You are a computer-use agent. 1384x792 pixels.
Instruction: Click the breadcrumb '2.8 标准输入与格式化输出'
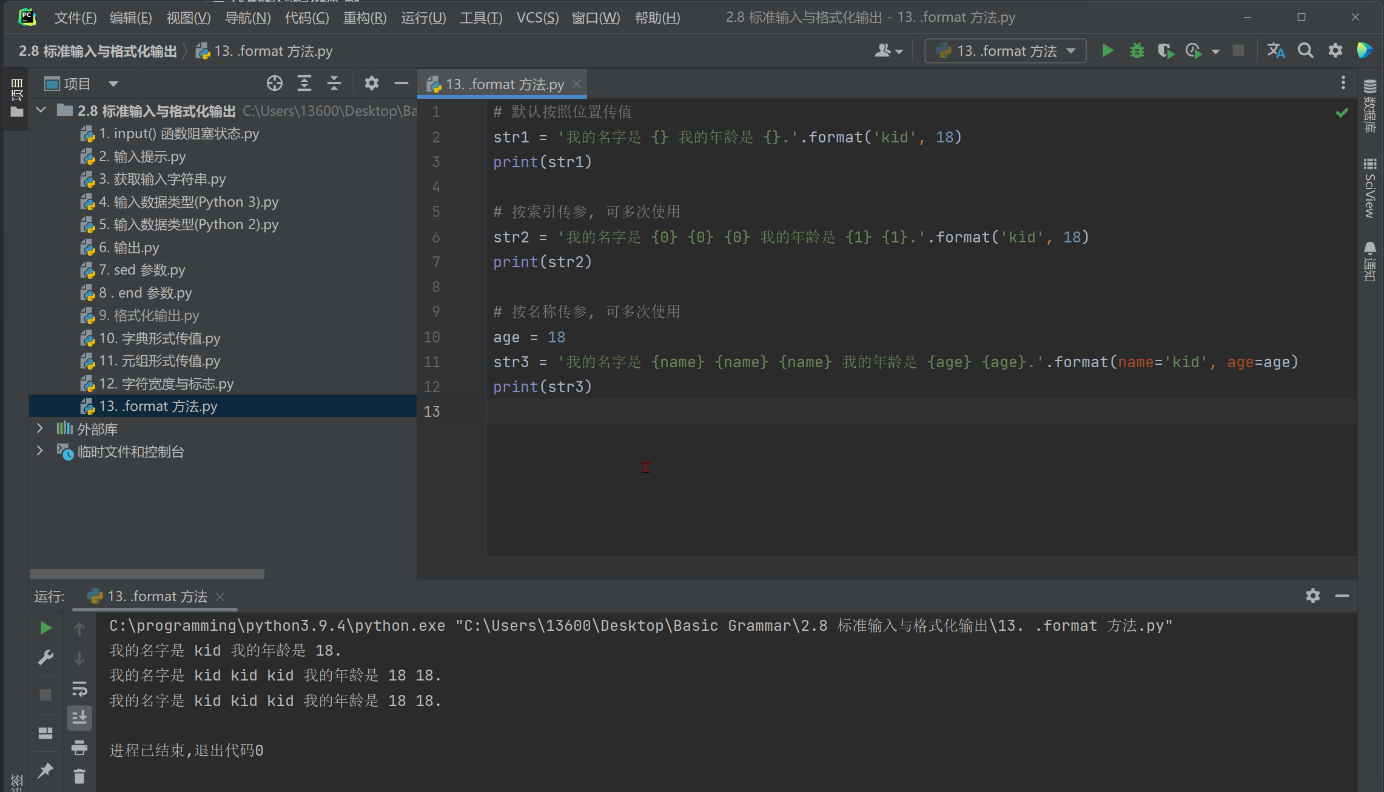(98, 51)
